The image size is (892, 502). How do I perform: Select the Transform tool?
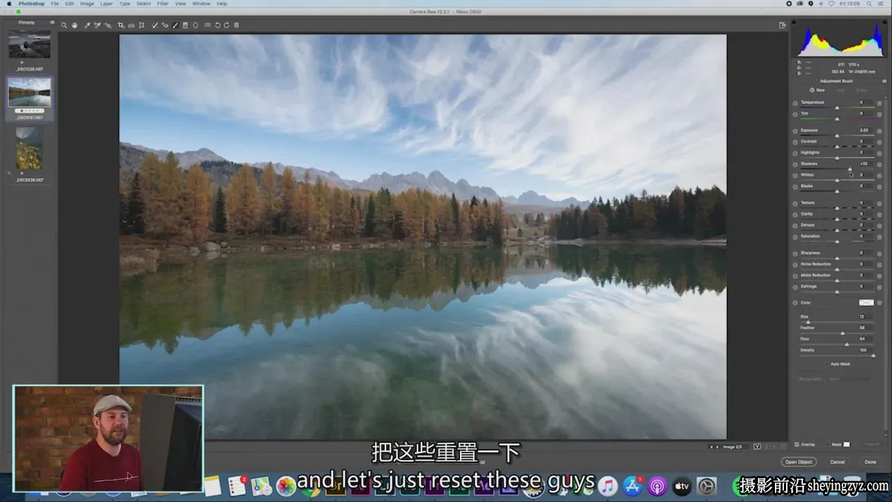[141, 25]
